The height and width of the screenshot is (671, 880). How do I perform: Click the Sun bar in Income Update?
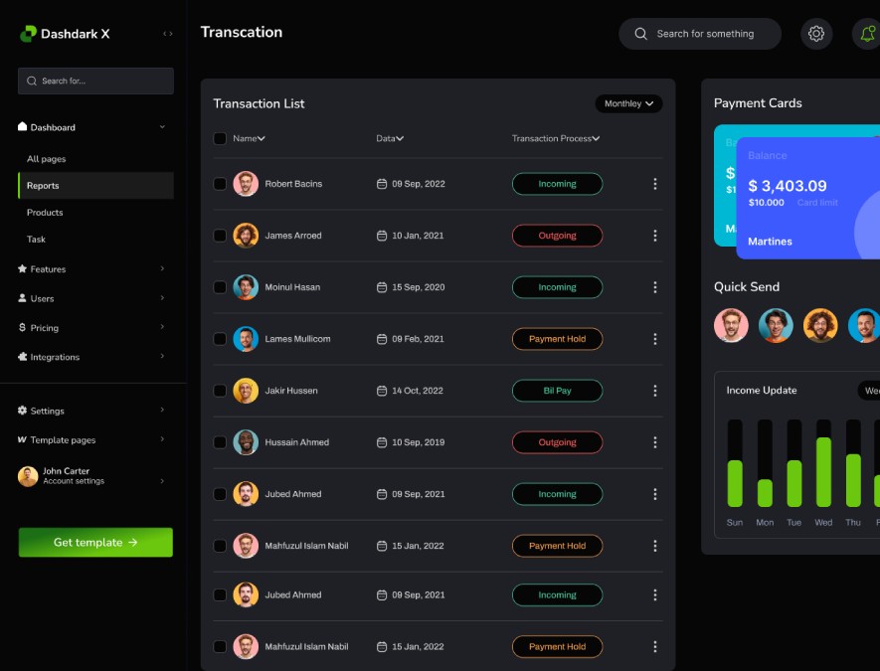(735, 463)
